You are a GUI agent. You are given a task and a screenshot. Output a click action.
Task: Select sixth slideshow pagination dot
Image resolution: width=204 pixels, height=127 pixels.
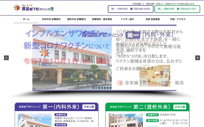[108, 88]
